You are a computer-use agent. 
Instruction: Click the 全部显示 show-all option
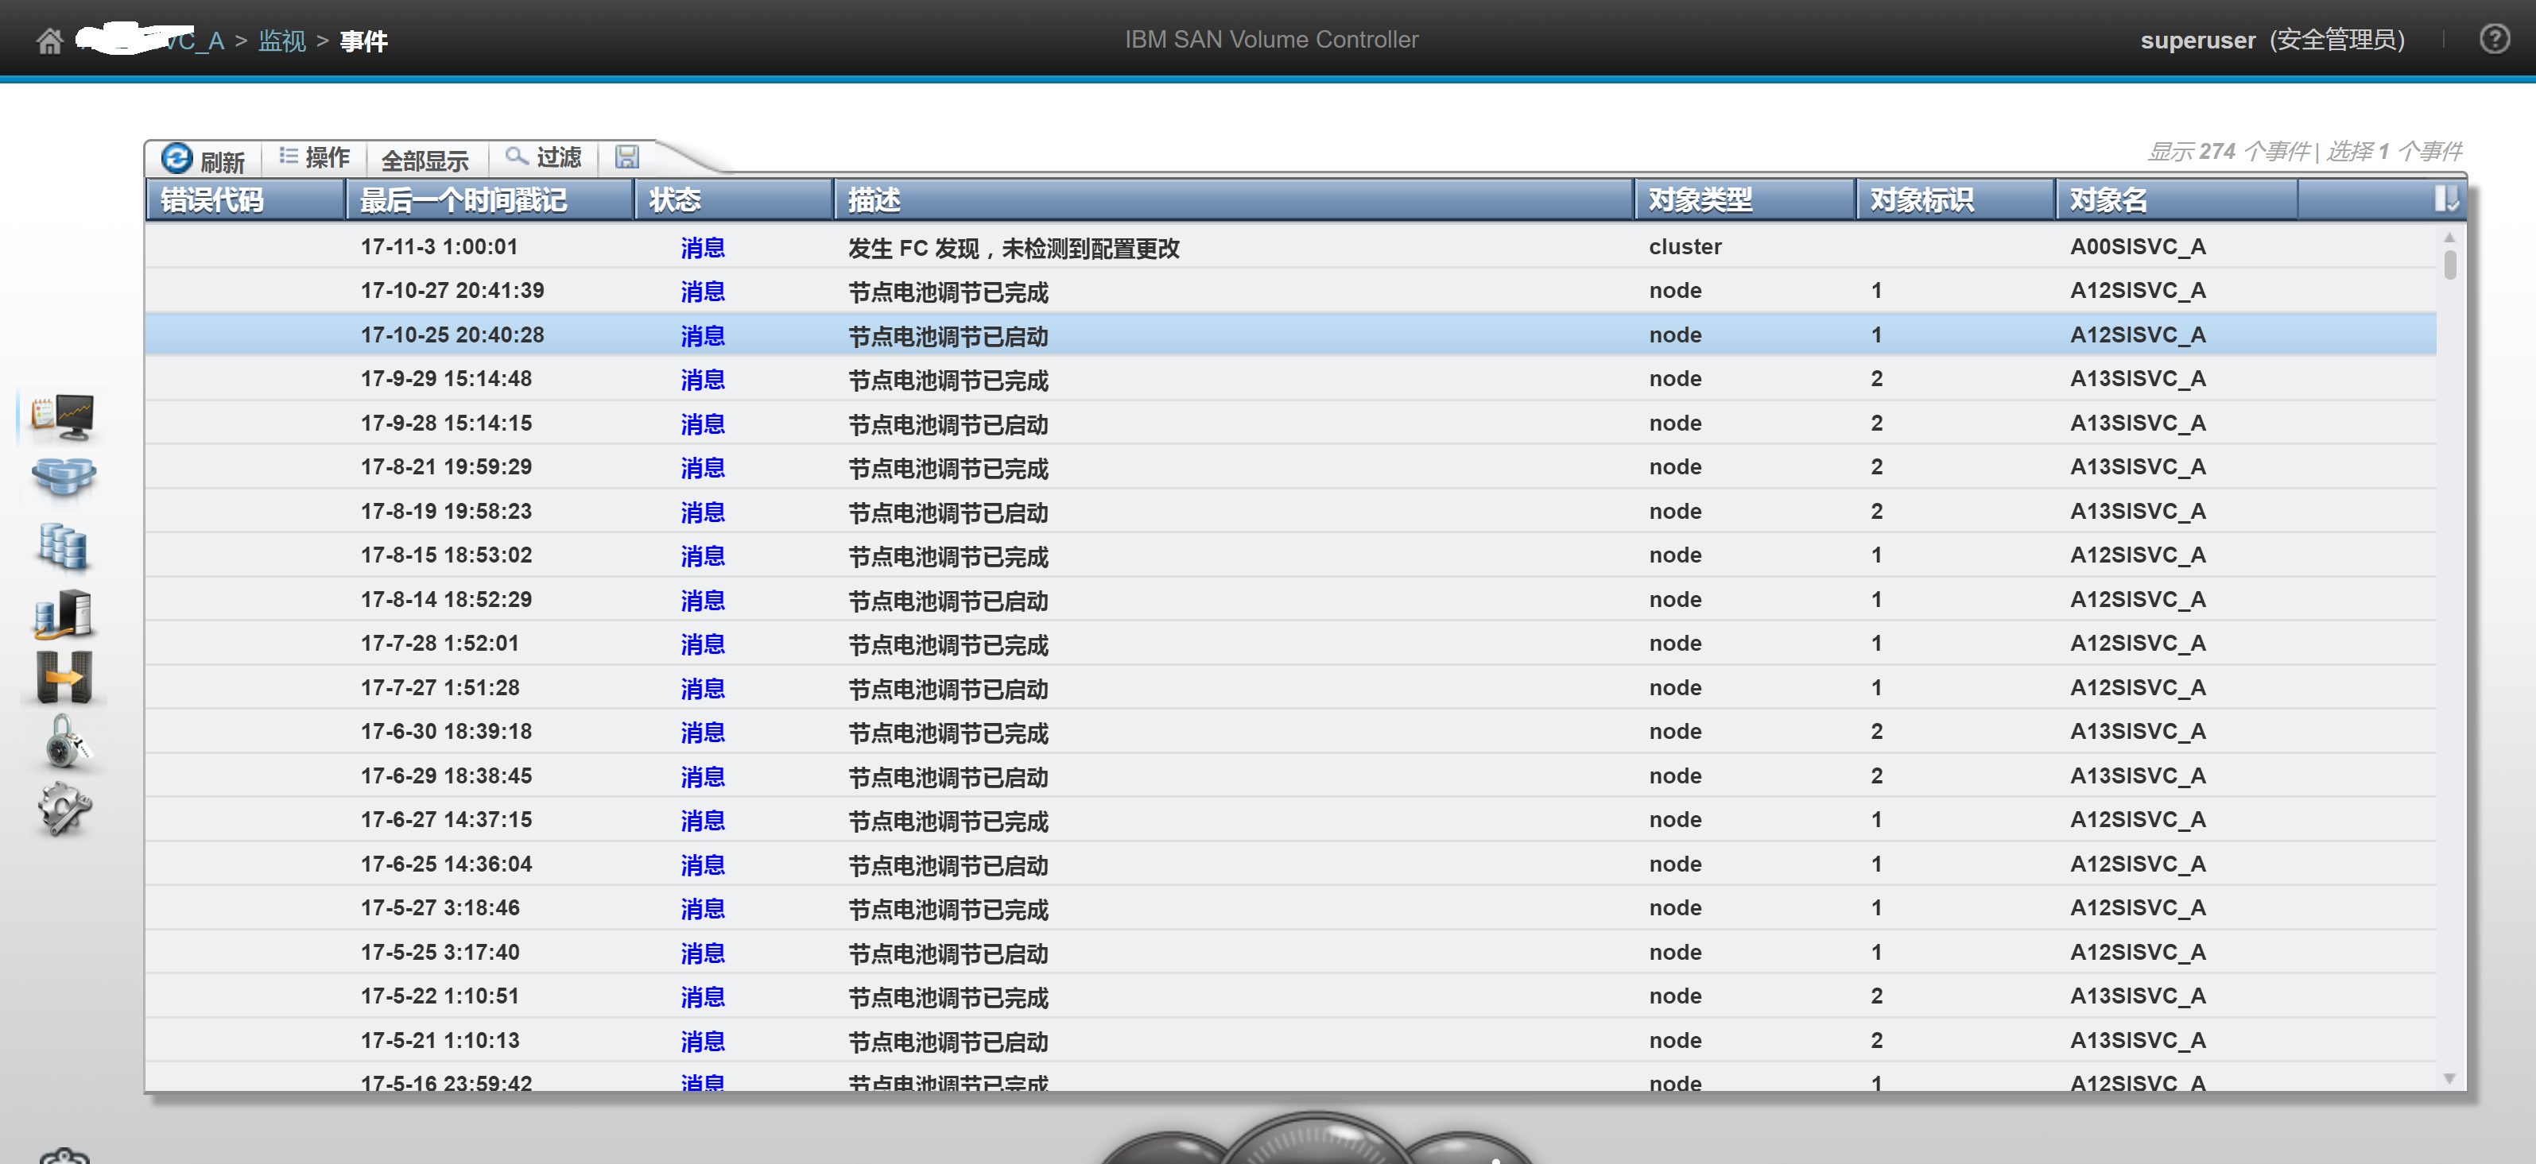pyautogui.click(x=425, y=160)
